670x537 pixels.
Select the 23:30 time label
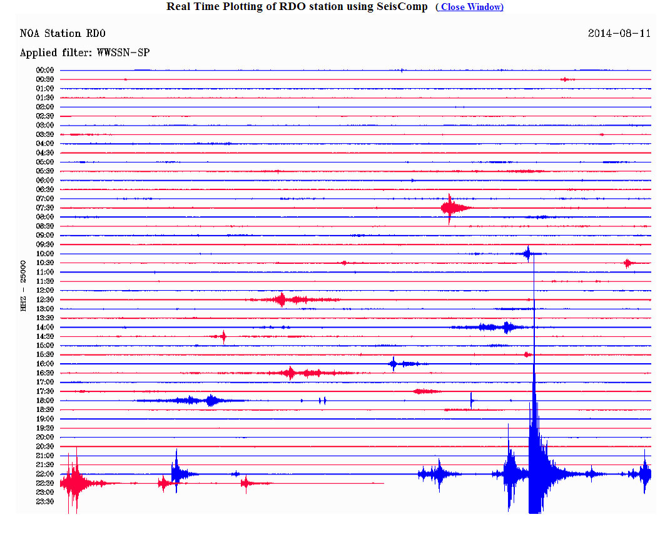[x=44, y=501]
